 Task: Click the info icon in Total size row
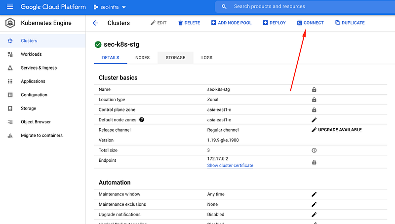(x=314, y=150)
